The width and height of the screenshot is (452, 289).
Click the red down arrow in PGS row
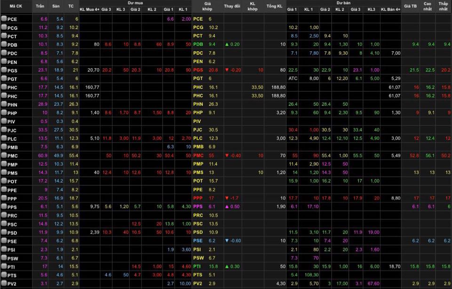click(x=226, y=70)
